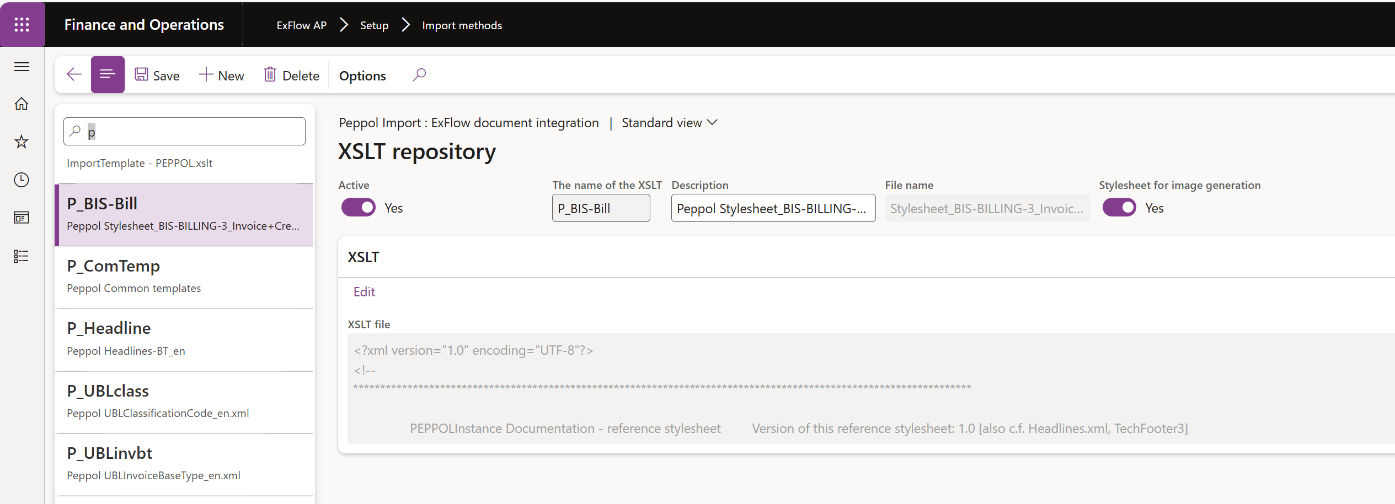Go to ExFlow AP breadcrumb
Viewport: 1395px width, 504px height.
pyautogui.click(x=302, y=25)
